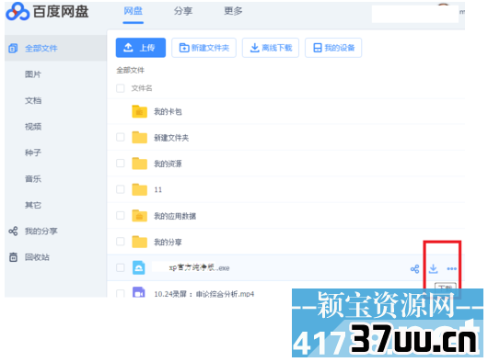Open the 我的资源 folder name

coord(168,164)
